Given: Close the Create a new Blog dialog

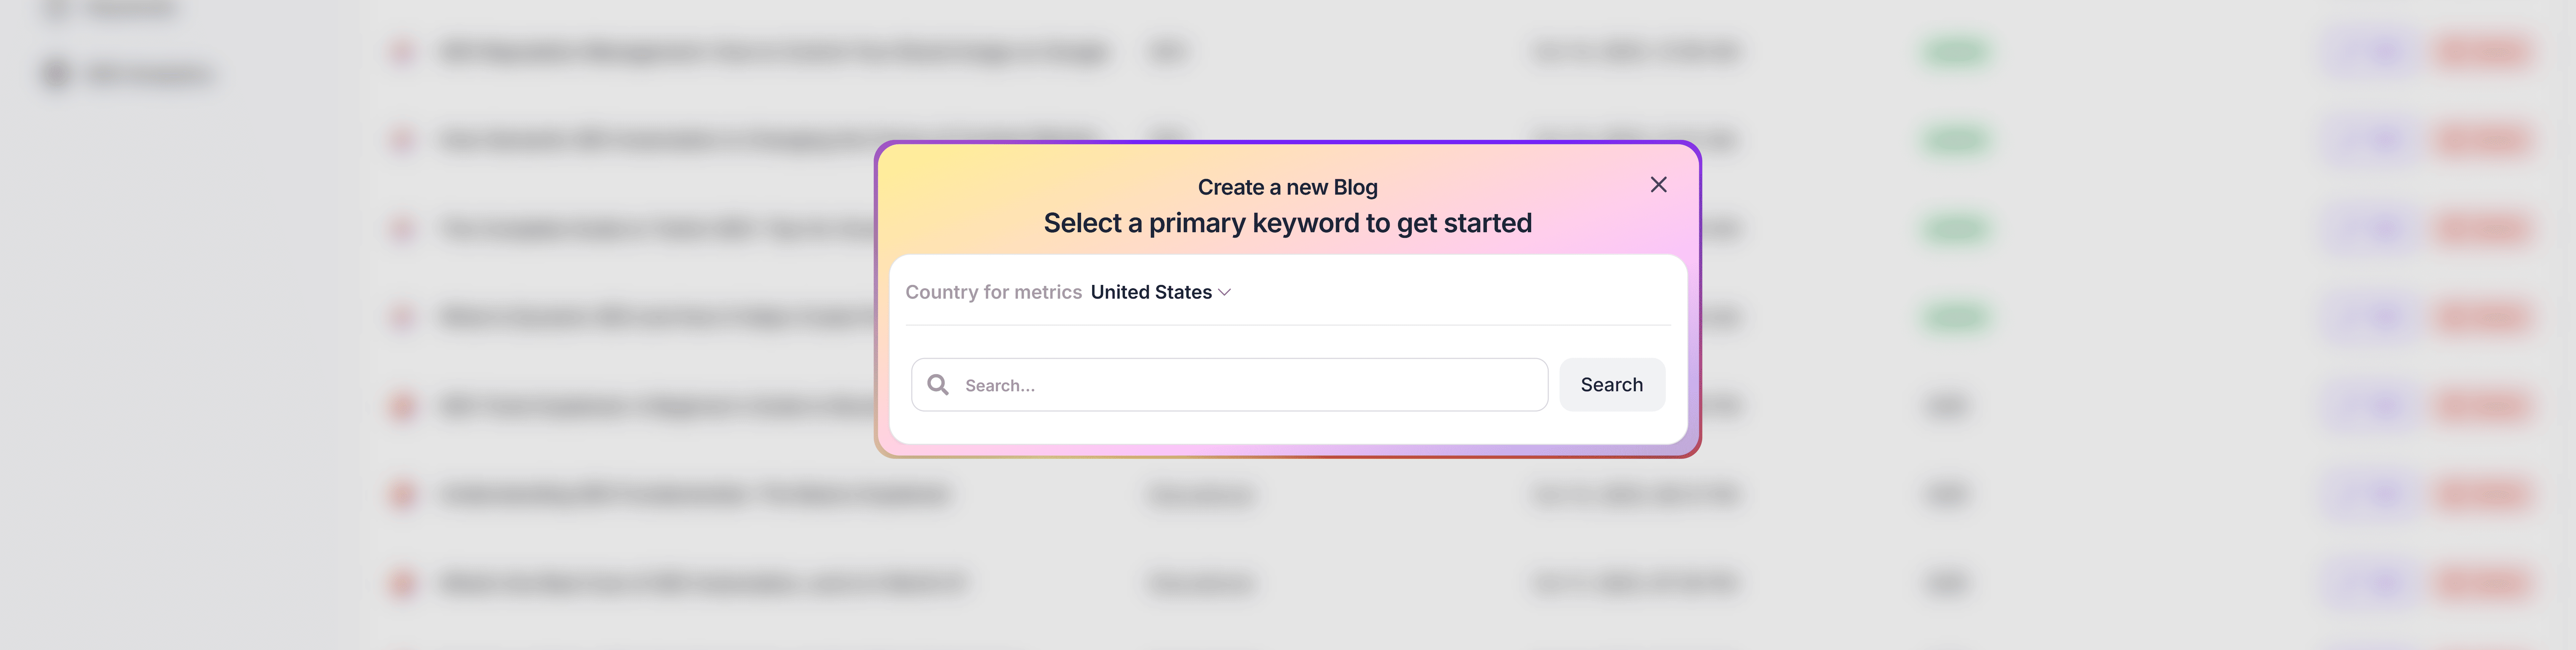Looking at the screenshot, I should 1658,185.
